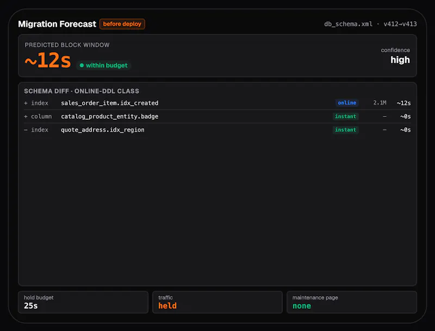This screenshot has width=435, height=331.
Task: Click the '+ column' change type label
Action: [38, 117]
